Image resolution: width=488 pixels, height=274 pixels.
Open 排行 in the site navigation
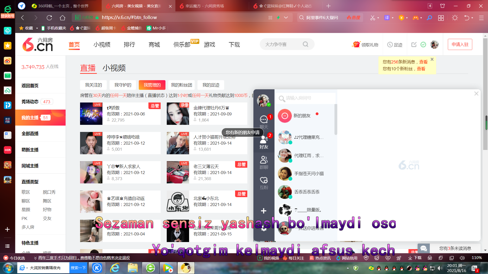point(129,45)
